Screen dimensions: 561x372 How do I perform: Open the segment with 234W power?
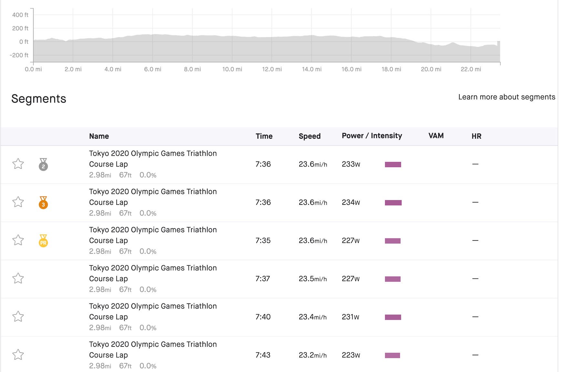click(x=153, y=197)
